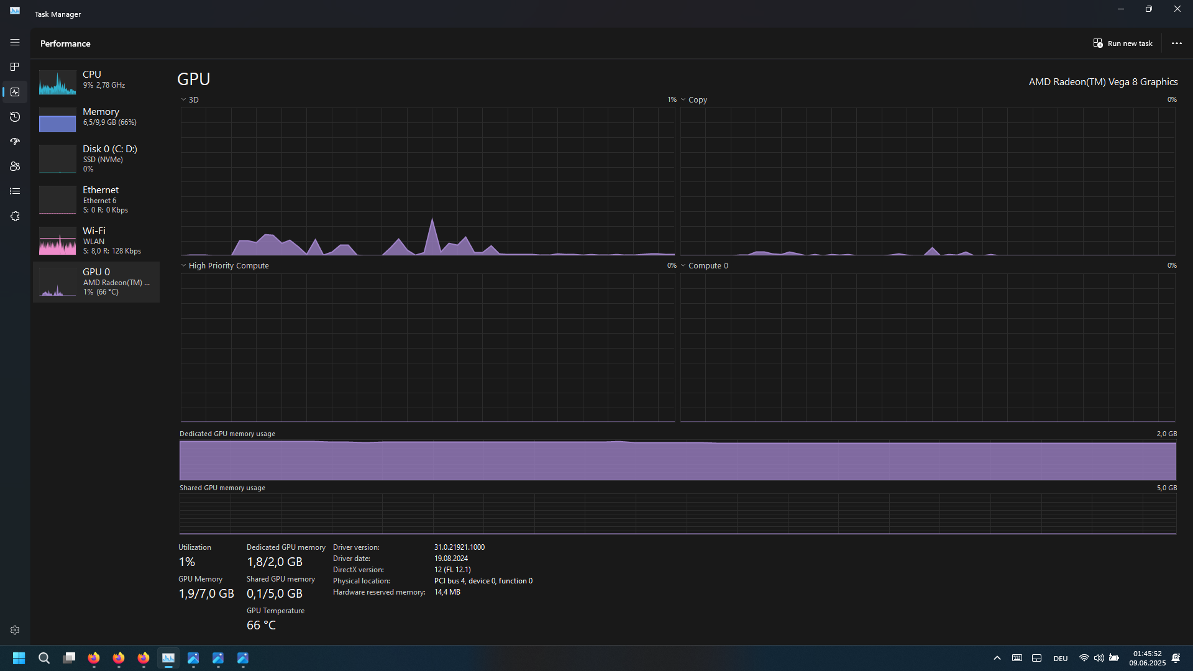This screenshot has height=671, width=1193.
Task: Open the battery status tray icon
Action: 1114,658
